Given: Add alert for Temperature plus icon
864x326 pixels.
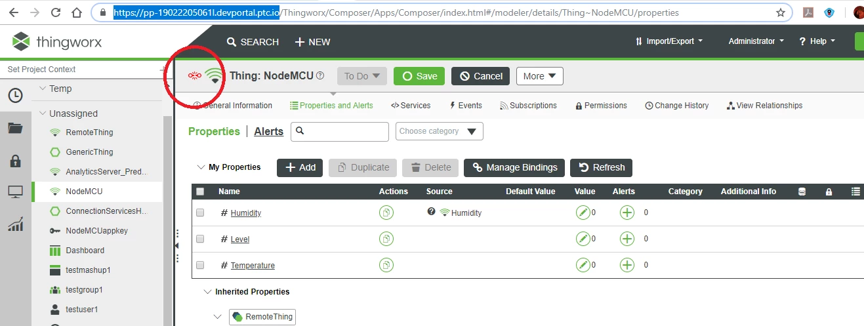Looking at the screenshot, I should 627,265.
